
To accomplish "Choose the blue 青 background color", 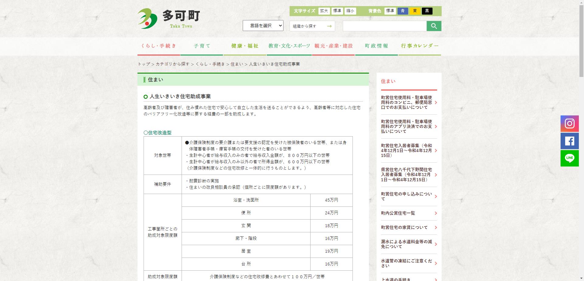I will pyautogui.click(x=403, y=11).
